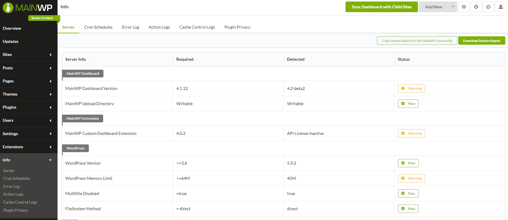The height and width of the screenshot is (220, 508).
Task: Open the globe icon in top bar
Action: click(x=464, y=7)
